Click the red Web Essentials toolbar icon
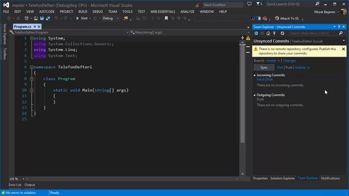The image size is (349, 196). [x=265, y=19]
